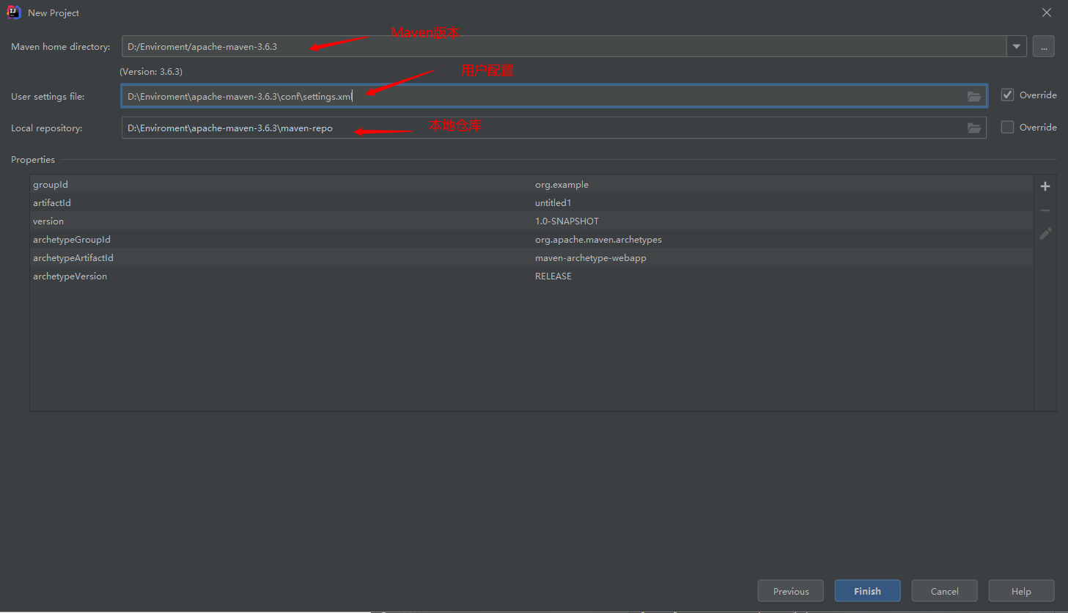Toggle Override checkbox for User settings file
Viewport: 1068px width, 613px height.
tap(1008, 95)
